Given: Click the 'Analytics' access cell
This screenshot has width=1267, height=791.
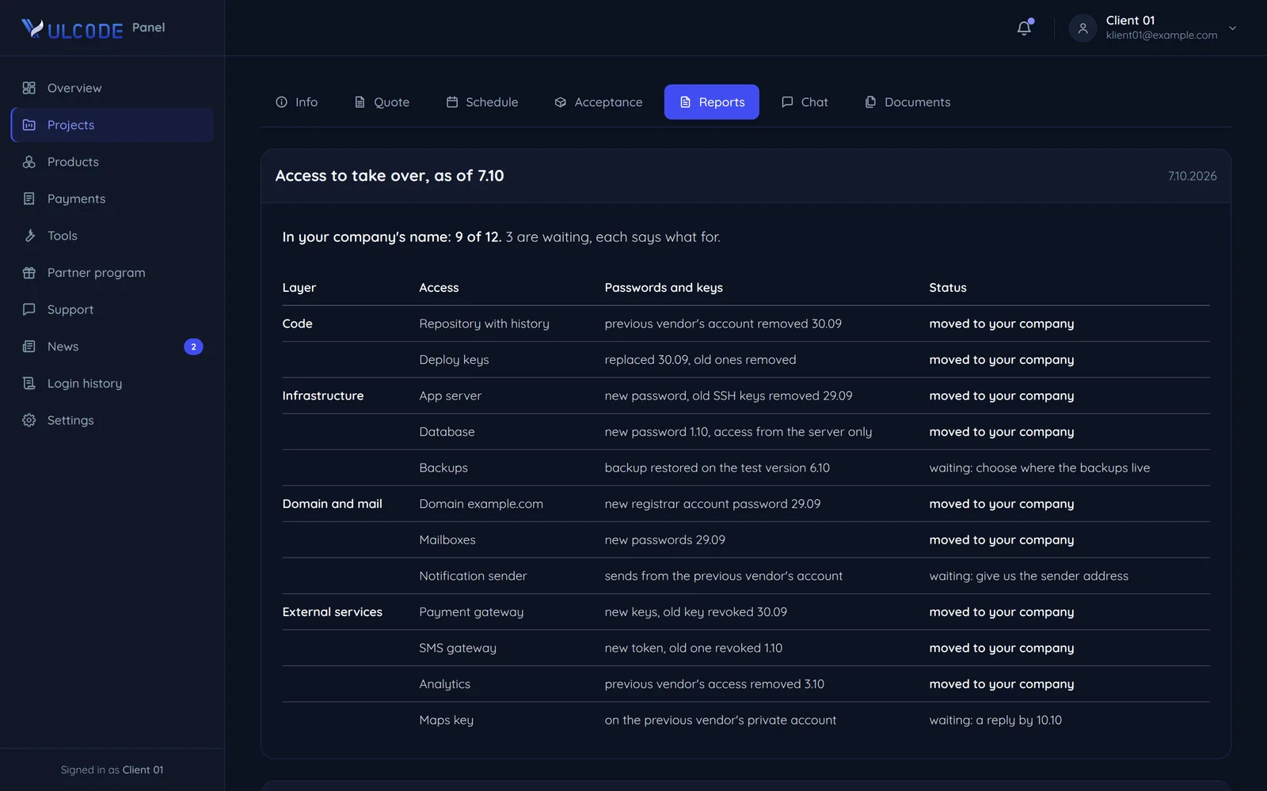Looking at the screenshot, I should 444,684.
